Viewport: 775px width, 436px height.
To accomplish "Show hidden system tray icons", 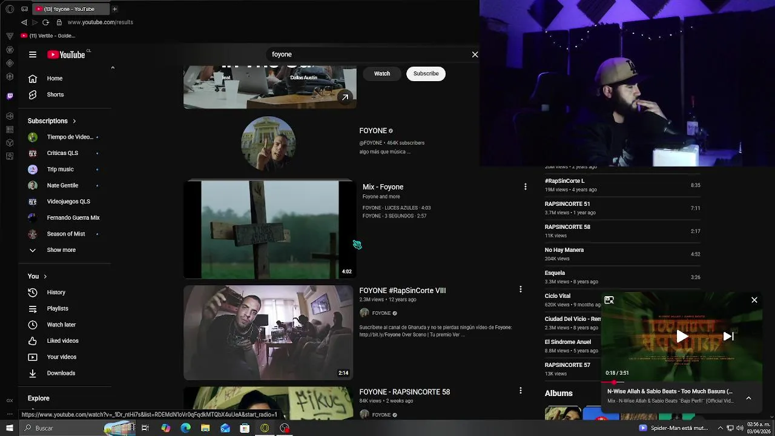I will pos(721,428).
